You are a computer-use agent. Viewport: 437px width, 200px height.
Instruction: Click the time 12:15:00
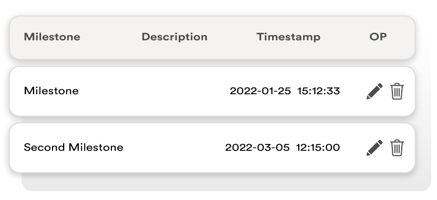[x=318, y=147]
